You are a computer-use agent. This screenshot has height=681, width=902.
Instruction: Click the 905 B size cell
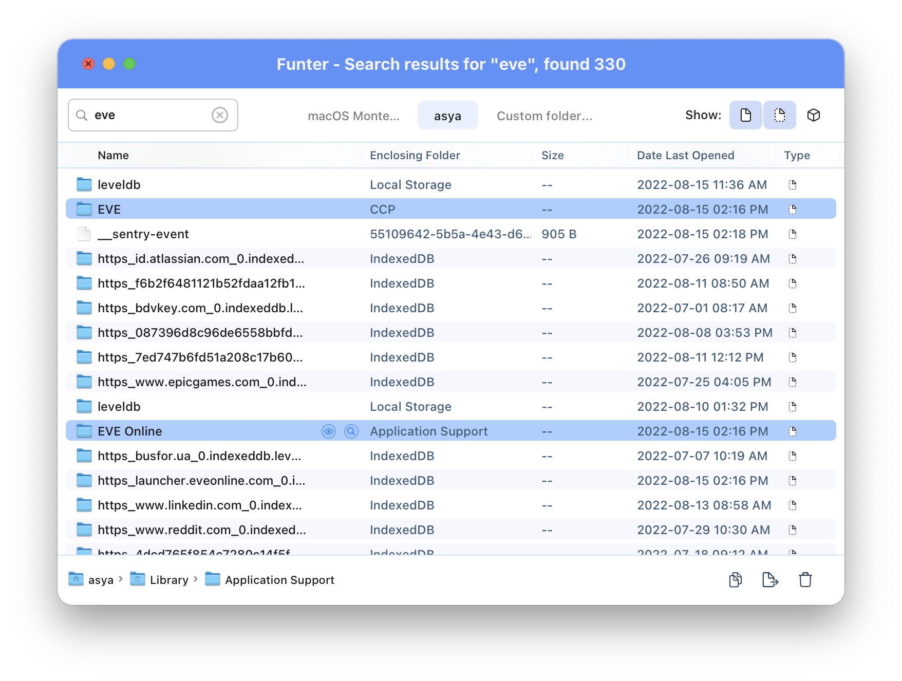(x=559, y=234)
